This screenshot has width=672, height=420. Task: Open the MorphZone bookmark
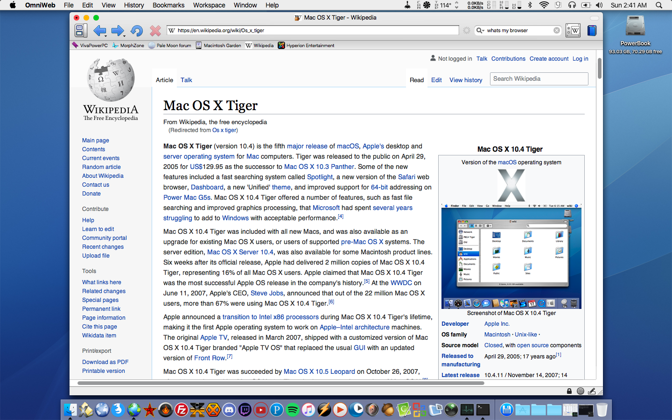[128, 45]
